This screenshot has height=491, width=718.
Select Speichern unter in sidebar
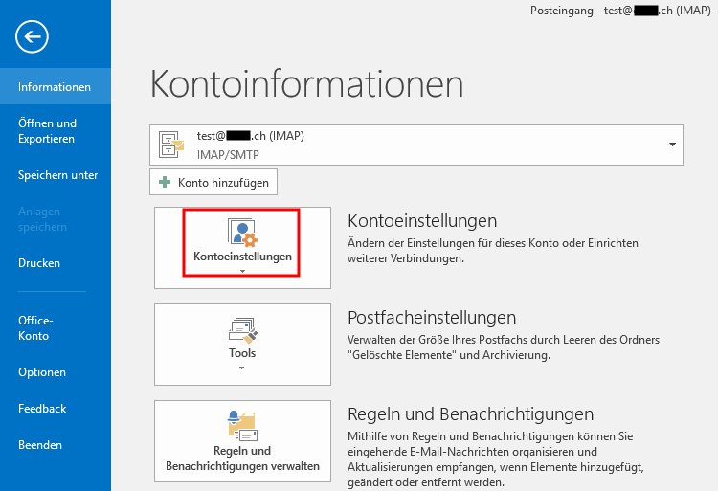(x=56, y=175)
